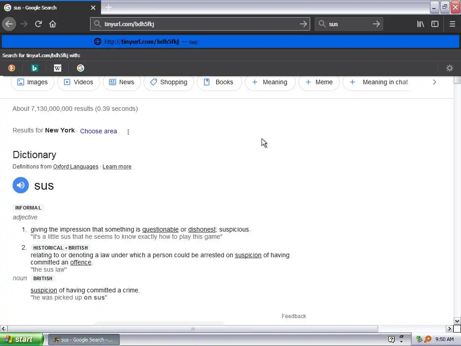The width and height of the screenshot is (461, 346).
Task: Switch to Videos results tab
Action: [78, 82]
